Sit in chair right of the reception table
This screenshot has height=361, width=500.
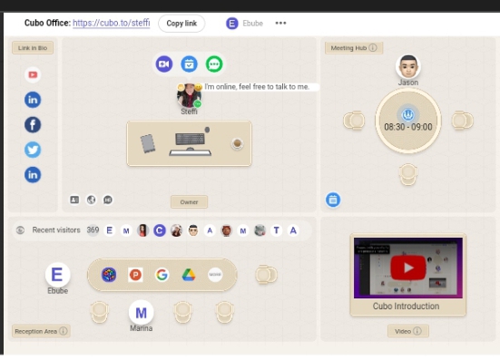pyautogui.click(x=266, y=274)
